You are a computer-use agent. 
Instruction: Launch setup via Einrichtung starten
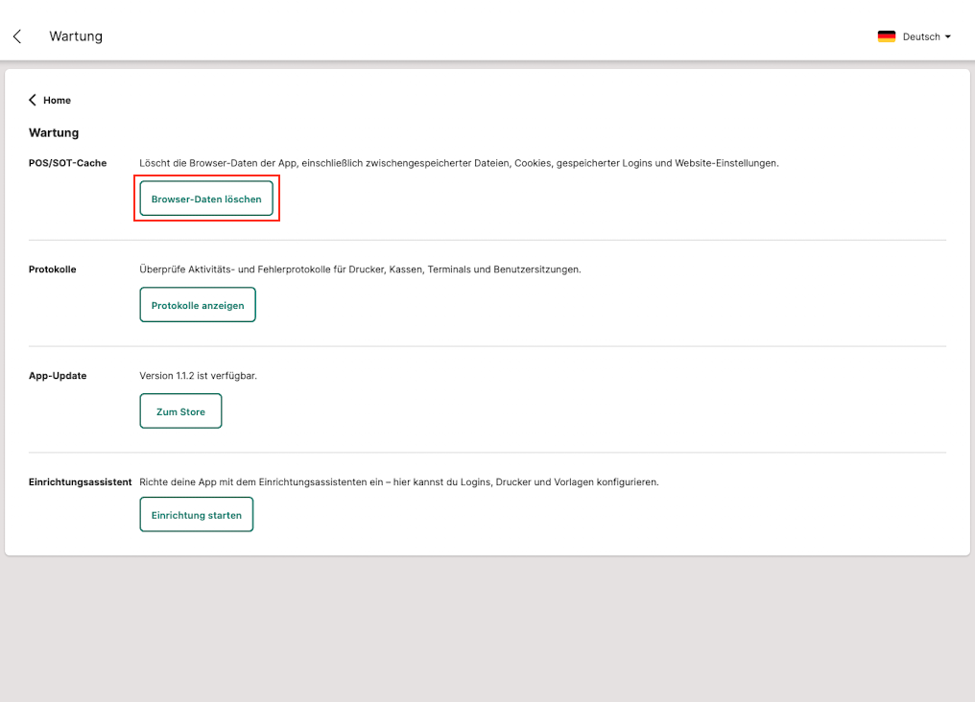point(197,515)
